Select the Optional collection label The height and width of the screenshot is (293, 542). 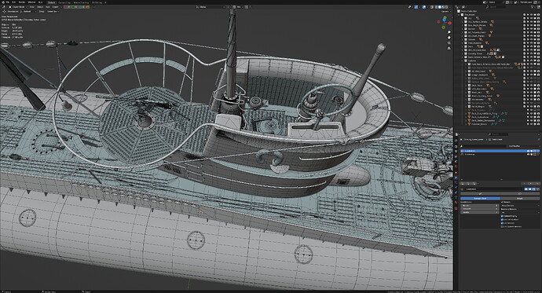[x=472, y=60]
